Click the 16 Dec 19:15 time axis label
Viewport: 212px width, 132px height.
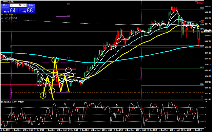coord(197,130)
